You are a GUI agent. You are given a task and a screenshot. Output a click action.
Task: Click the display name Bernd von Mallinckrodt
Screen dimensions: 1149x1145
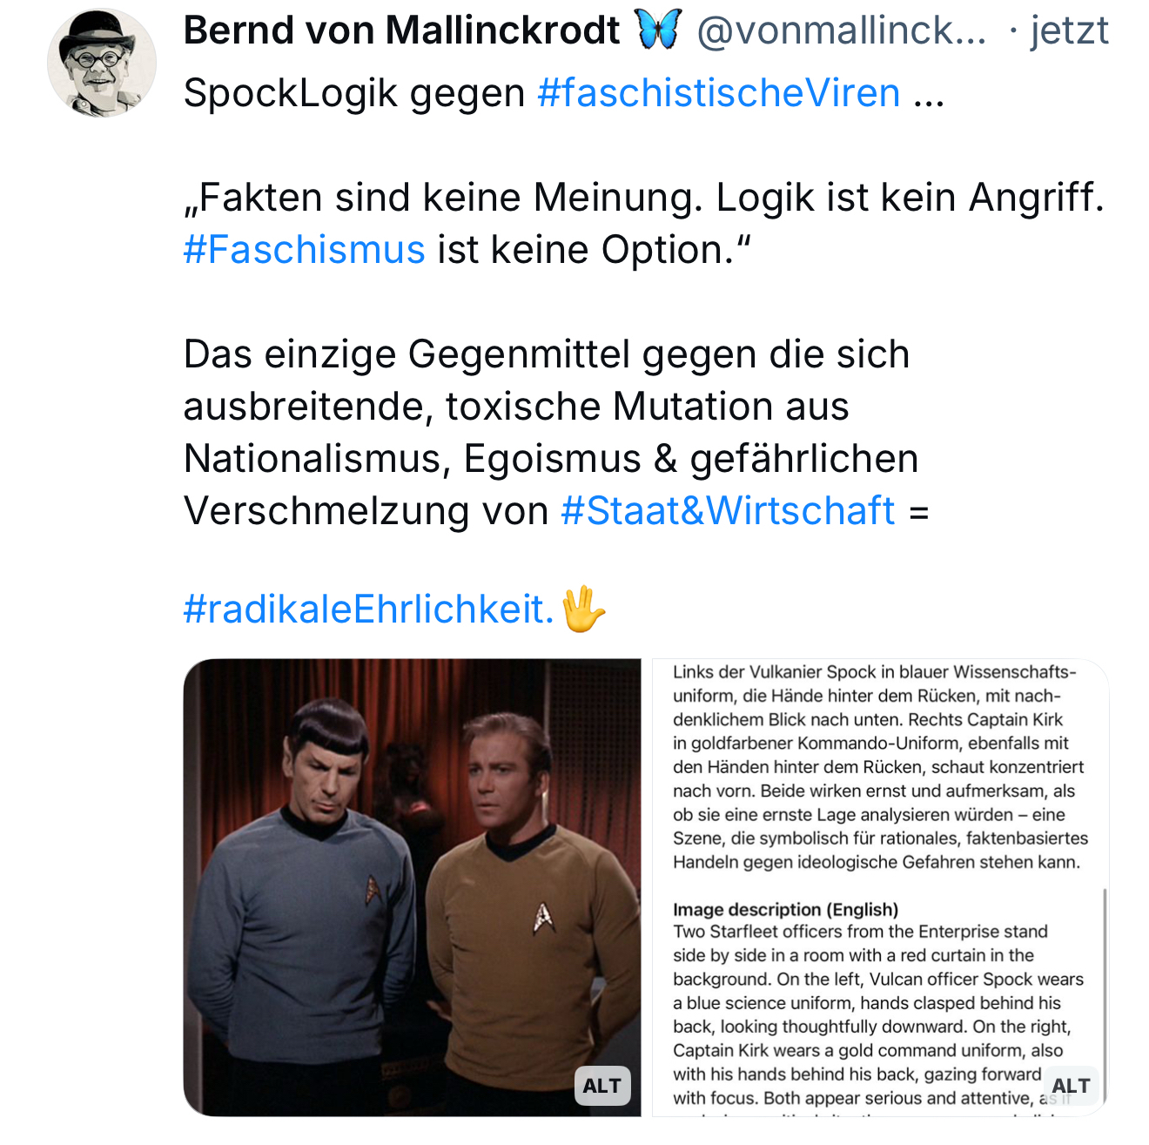click(x=401, y=30)
